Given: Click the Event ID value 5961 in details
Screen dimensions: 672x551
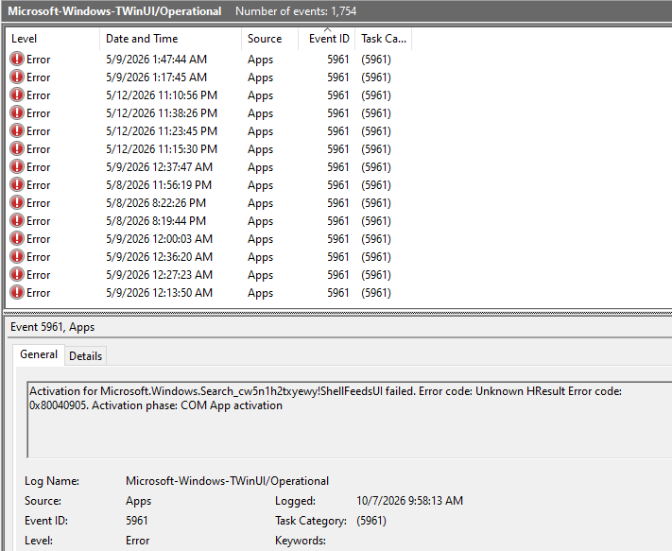Looking at the screenshot, I should point(137,521).
